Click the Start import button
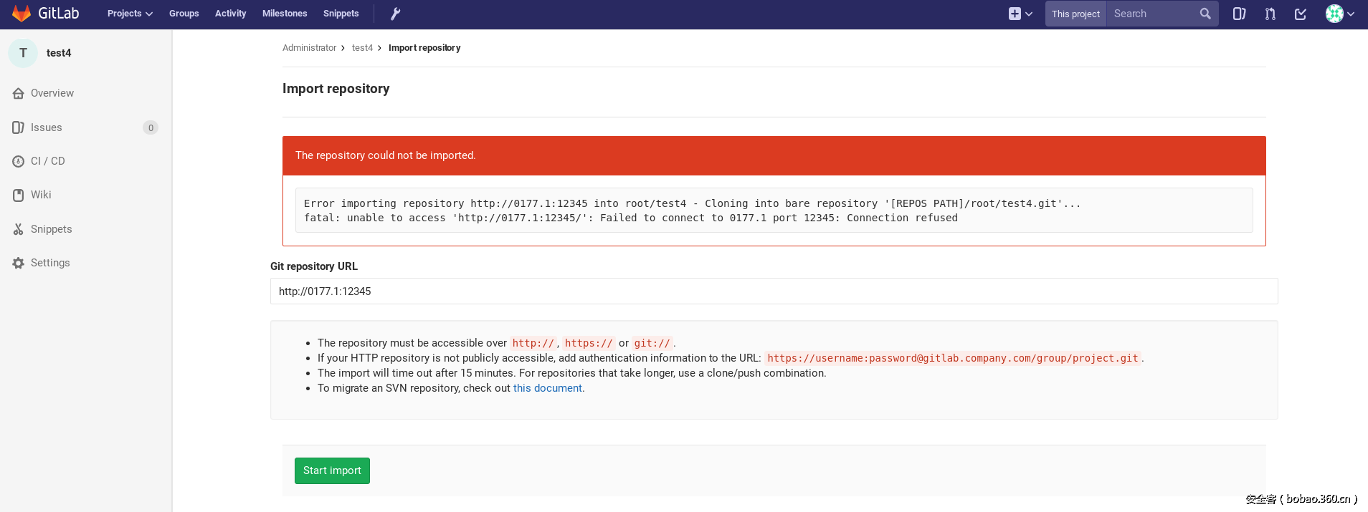This screenshot has width=1368, height=512. pyautogui.click(x=332, y=470)
